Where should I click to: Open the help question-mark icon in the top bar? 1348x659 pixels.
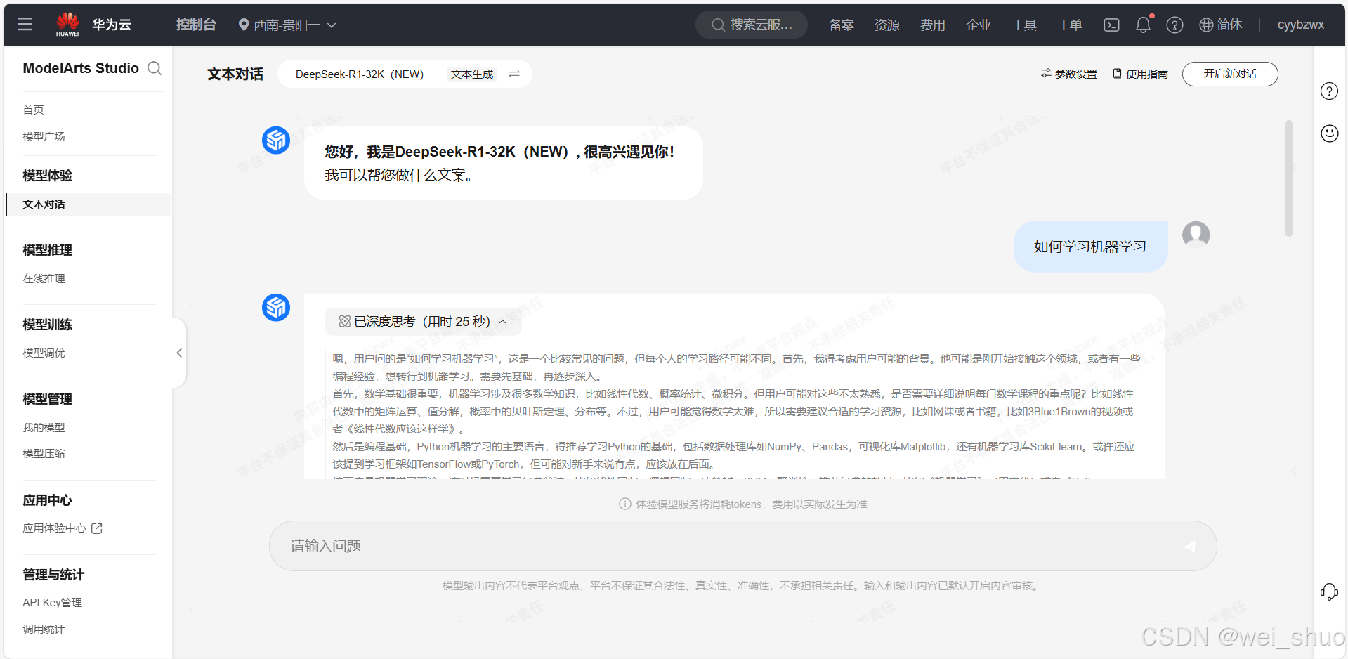pyautogui.click(x=1174, y=25)
